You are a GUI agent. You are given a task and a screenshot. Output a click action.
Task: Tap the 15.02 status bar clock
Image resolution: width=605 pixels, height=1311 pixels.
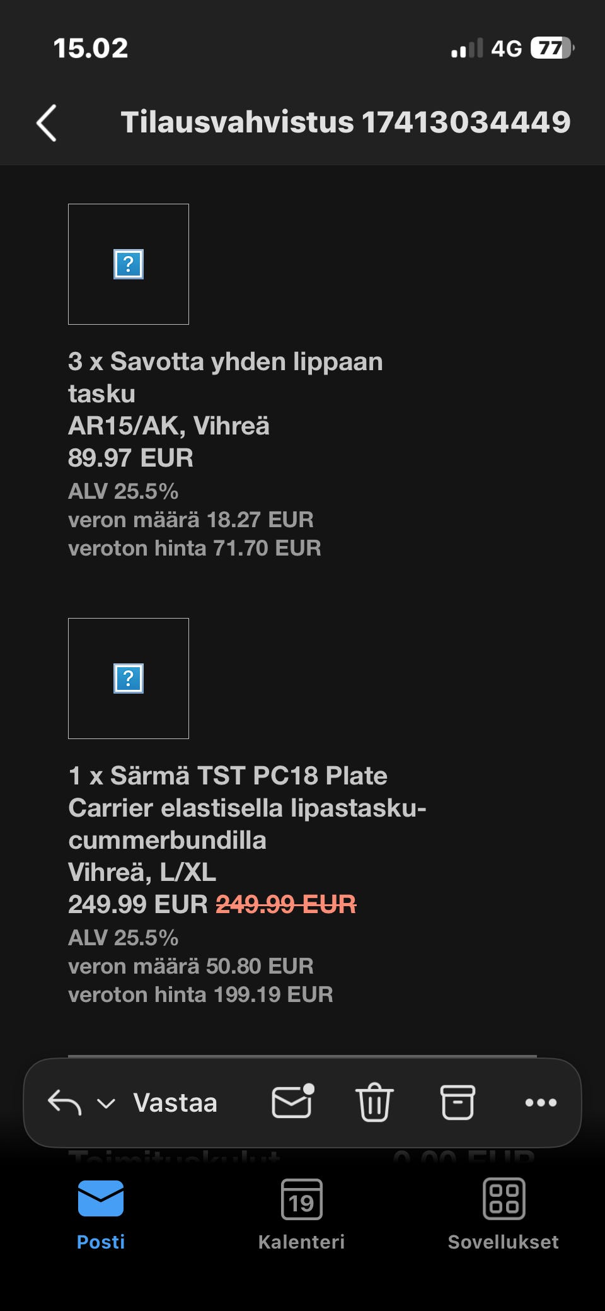pyautogui.click(x=91, y=49)
